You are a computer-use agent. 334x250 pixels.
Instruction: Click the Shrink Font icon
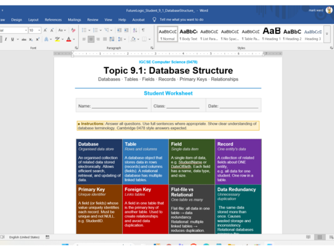point(52,30)
